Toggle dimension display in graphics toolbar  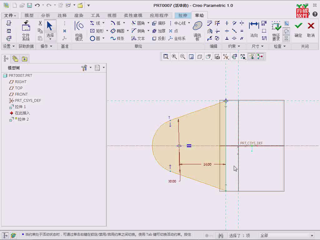[x=243, y=57]
